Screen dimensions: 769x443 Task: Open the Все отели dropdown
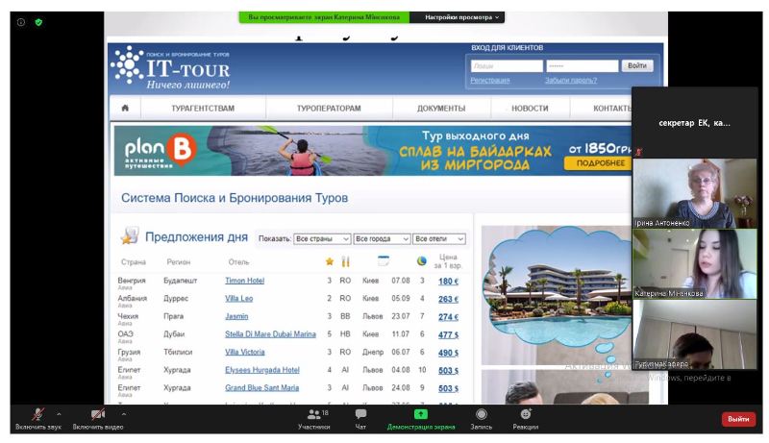439,238
